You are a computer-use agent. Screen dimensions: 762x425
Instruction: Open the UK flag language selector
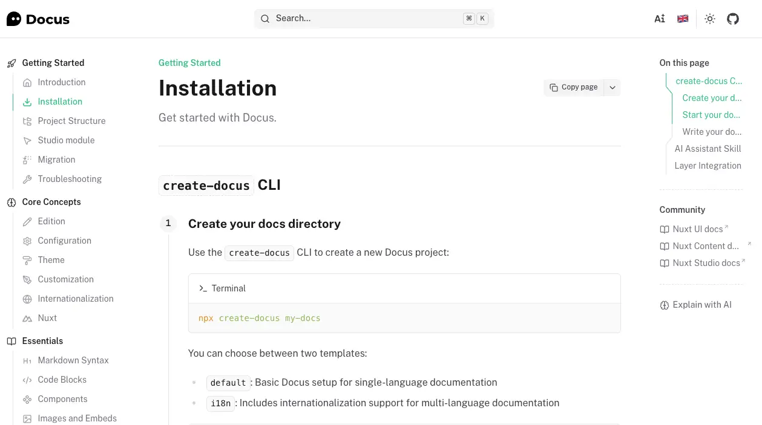point(683,19)
